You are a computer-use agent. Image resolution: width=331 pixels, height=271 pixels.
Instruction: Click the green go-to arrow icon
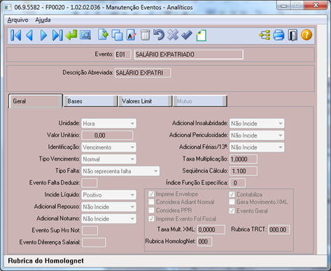click(71, 35)
